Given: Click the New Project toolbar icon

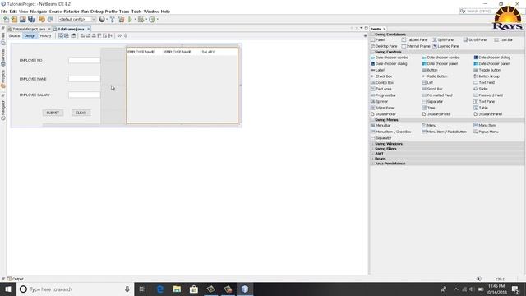Looking at the screenshot, I should tap(15, 20).
